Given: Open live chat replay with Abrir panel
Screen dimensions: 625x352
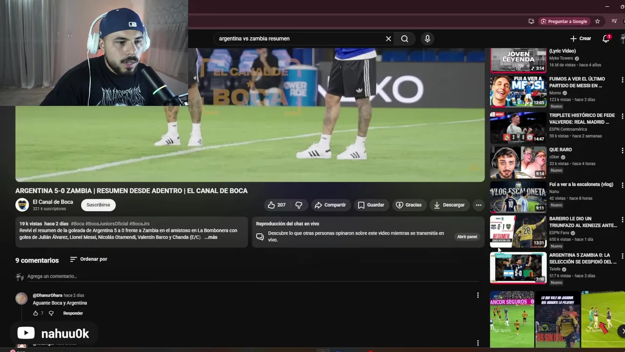Looking at the screenshot, I should coord(467,237).
